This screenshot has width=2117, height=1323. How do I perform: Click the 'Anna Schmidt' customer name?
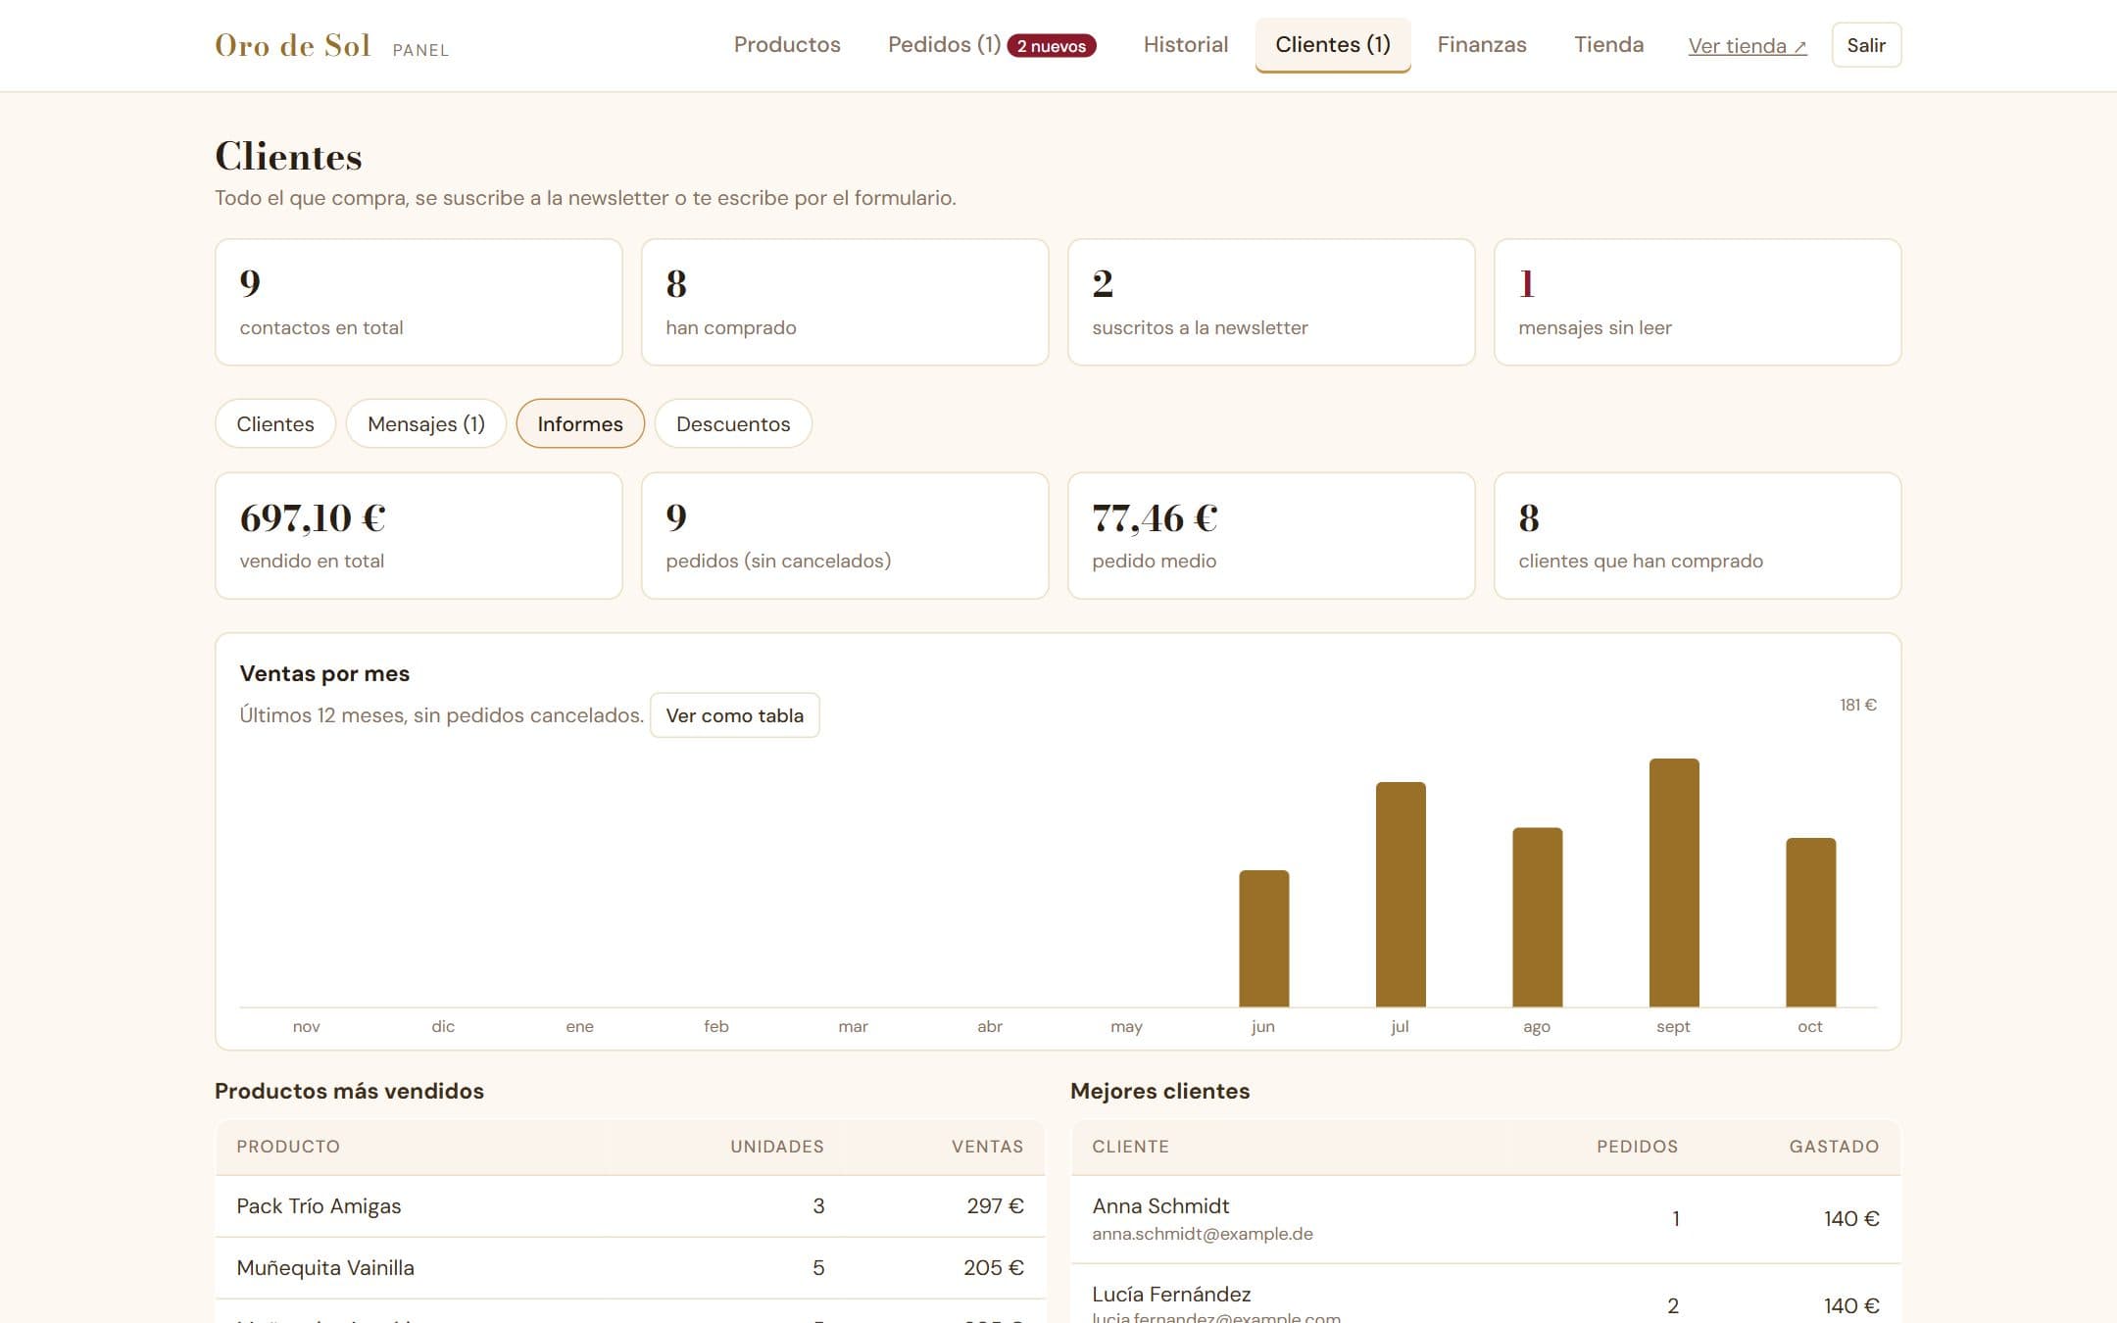point(1160,1206)
